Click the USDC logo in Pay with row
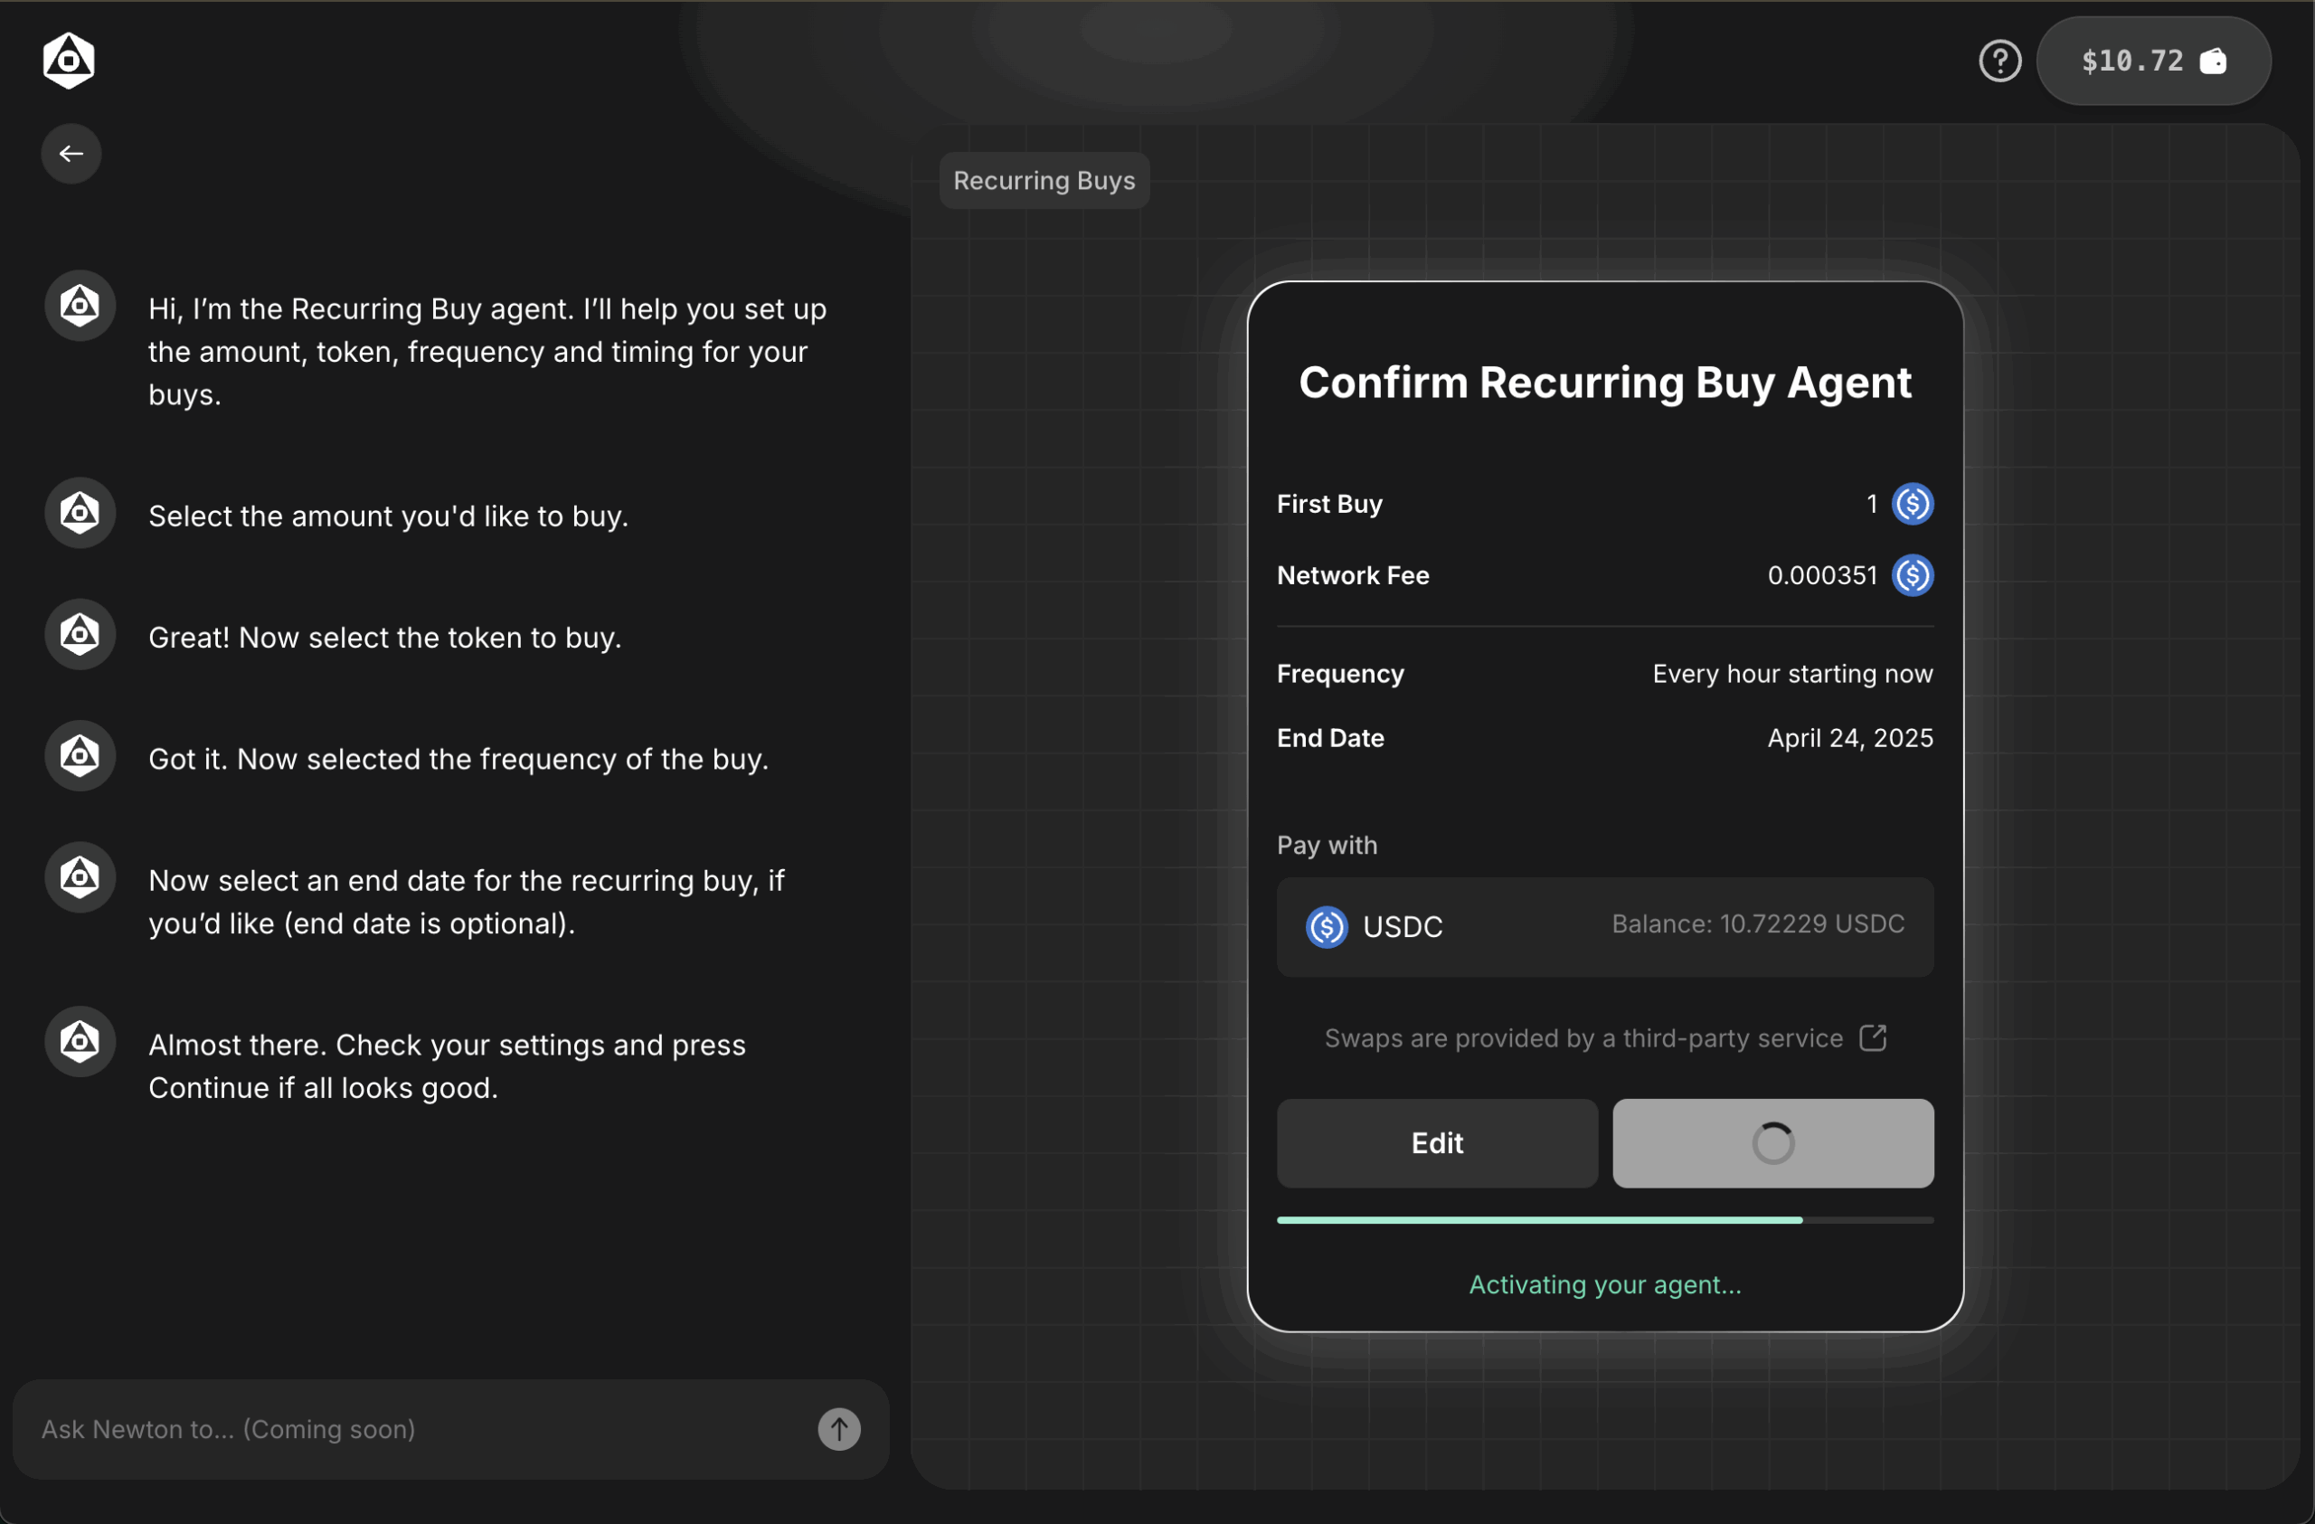Viewport: 2315px width, 1524px height. pos(1326,927)
